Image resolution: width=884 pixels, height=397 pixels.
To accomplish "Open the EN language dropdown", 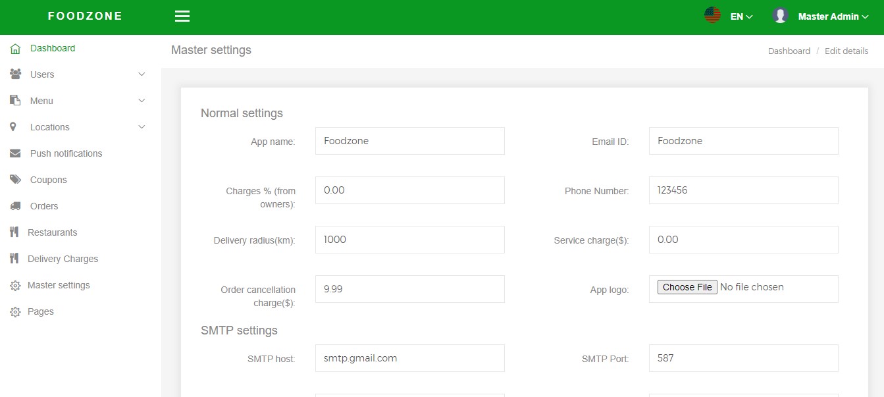I will [741, 16].
